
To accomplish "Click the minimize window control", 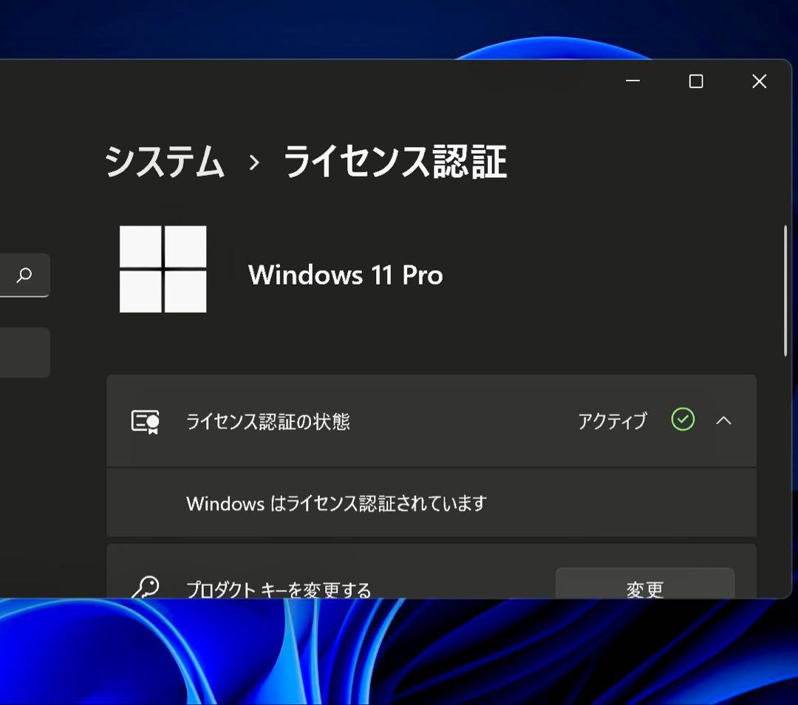I will [x=632, y=81].
